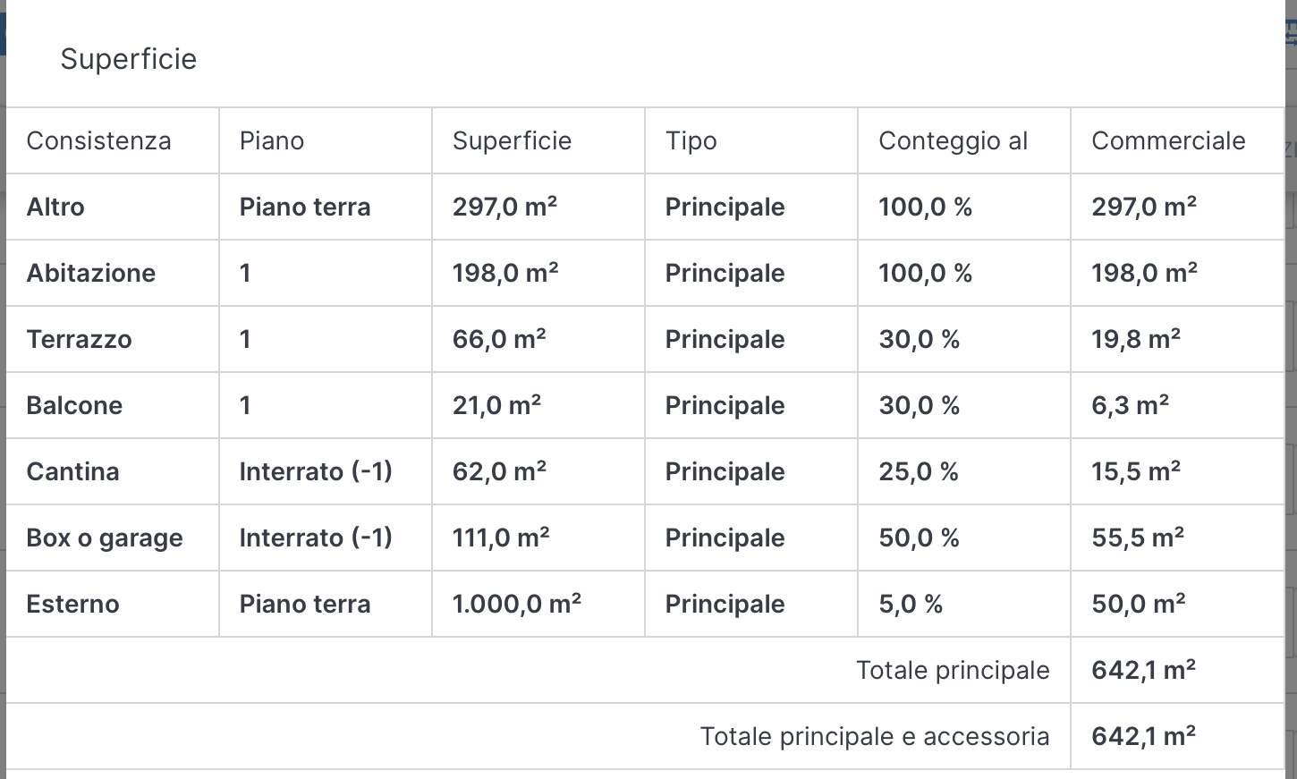Click the 55,5 m² commercial value
The height and width of the screenshot is (779, 1297).
1138,538
